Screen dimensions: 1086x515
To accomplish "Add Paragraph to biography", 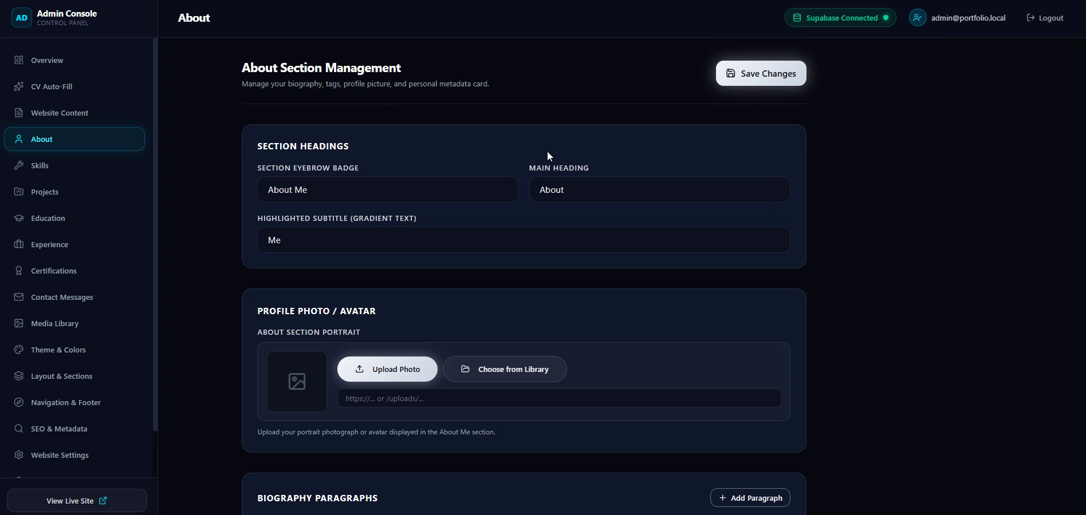I will (x=750, y=498).
